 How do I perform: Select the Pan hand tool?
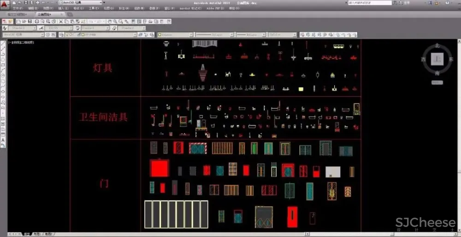(109, 22)
